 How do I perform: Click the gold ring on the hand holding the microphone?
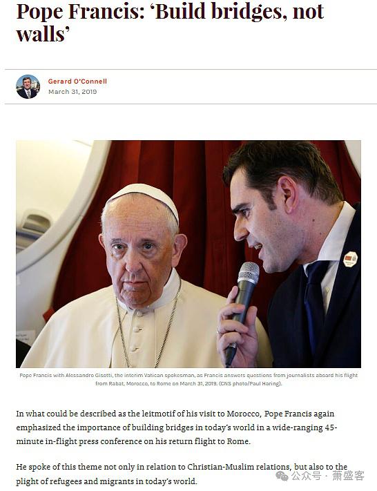[218, 331]
